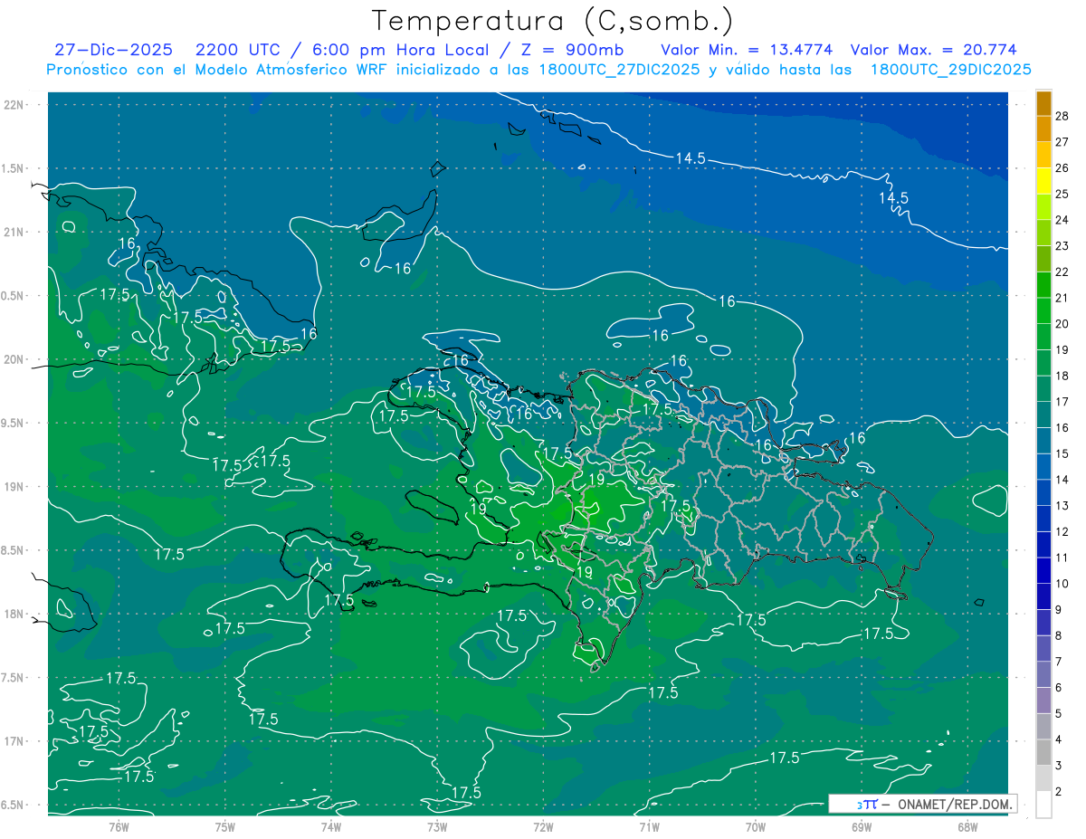
Task: Click the 18N latitude axis label
Action: tap(25, 614)
